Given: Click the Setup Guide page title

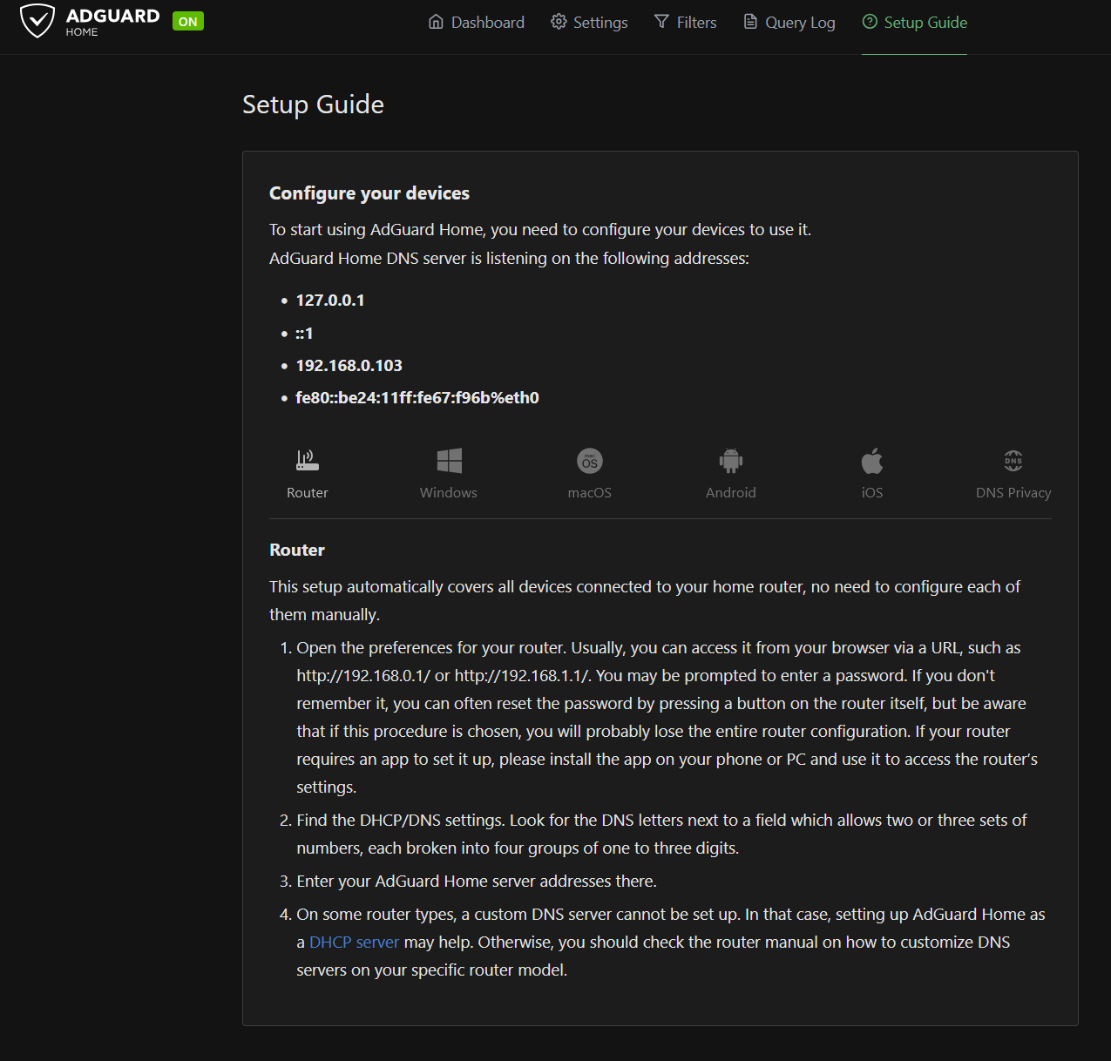Looking at the screenshot, I should point(313,105).
